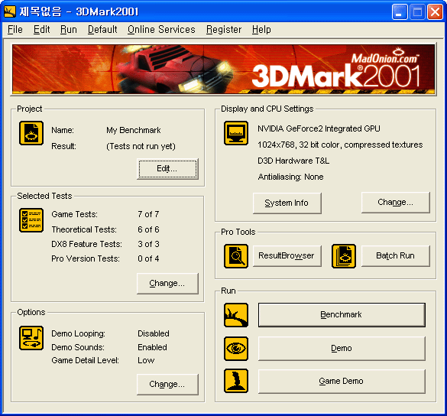Click the Display settings monitor icon

pos(236,133)
